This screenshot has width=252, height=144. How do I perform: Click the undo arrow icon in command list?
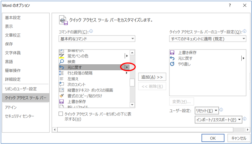62,67
